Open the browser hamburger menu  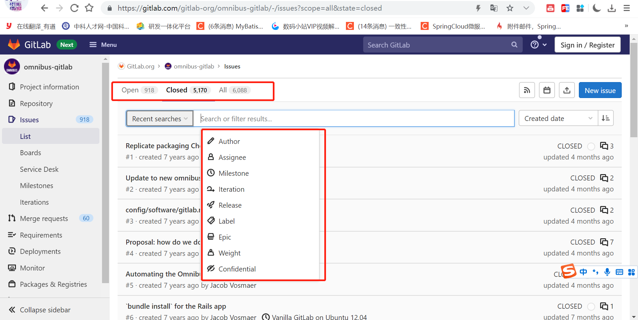(x=627, y=8)
